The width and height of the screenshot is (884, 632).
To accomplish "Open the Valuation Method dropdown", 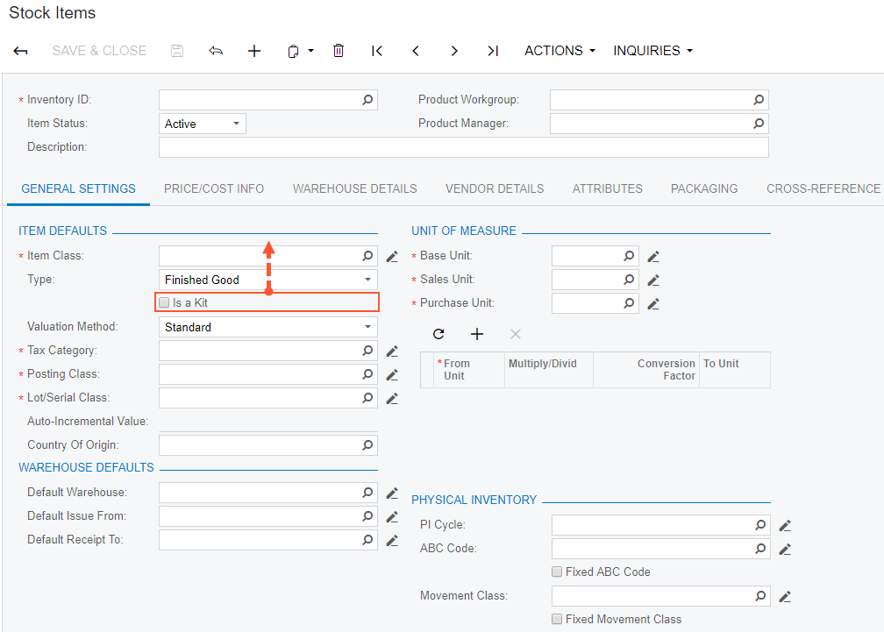I will click(x=268, y=327).
